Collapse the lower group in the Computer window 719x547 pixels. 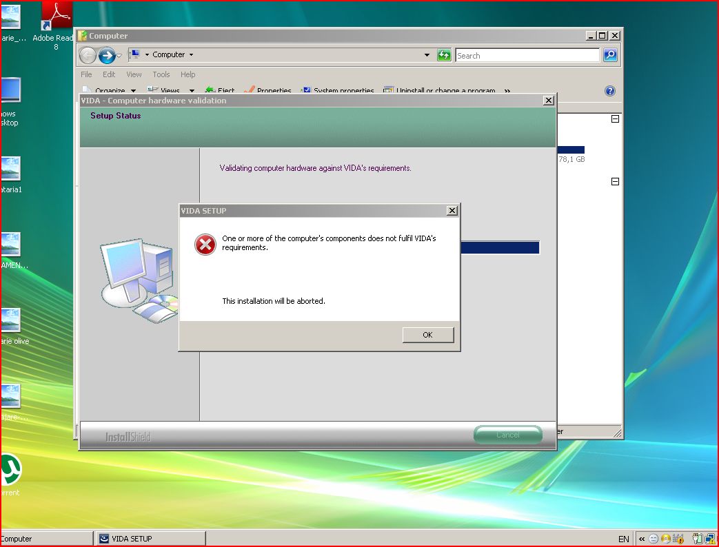click(x=616, y=181)
